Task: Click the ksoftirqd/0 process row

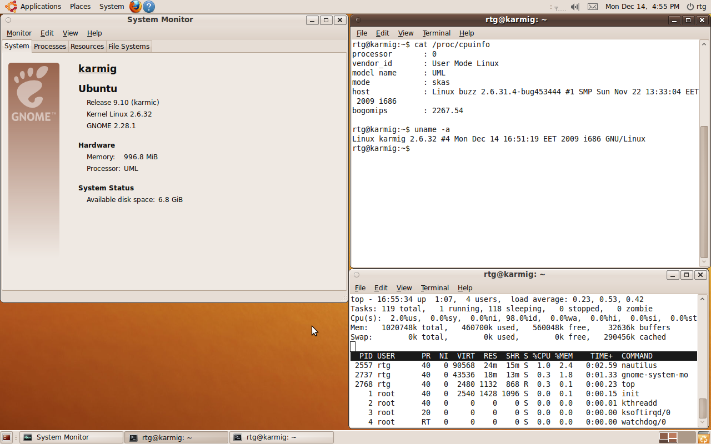Action: click(524, 412)
